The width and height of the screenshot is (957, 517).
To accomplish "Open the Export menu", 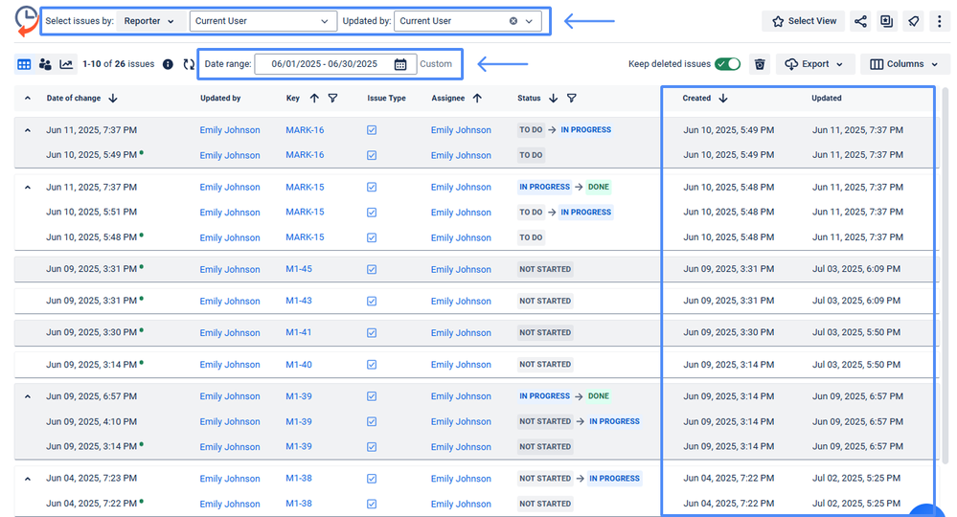I will tap(813, 64).
